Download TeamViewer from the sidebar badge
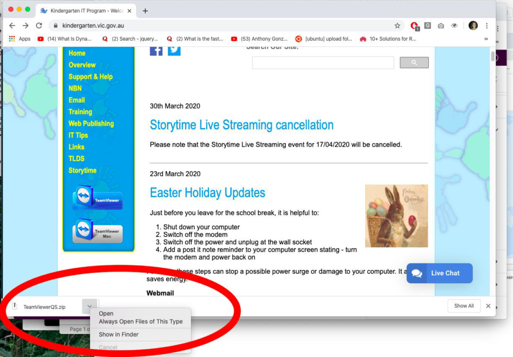The image size is (513, 357). (x=98, y=197)
